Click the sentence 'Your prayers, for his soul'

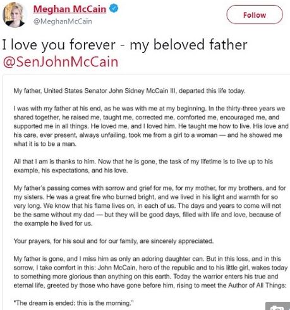114,241
